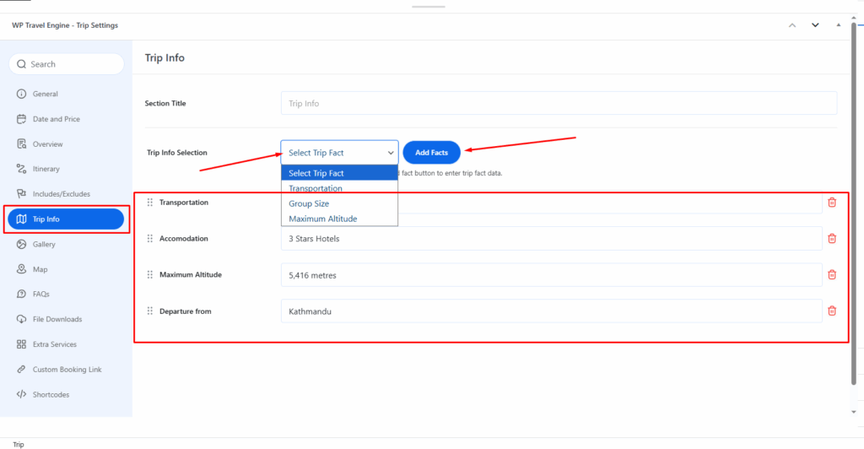Viewport: 864px width, 449px height.
Task: Open the Itinerary settings tab
Action: (46, 169)
